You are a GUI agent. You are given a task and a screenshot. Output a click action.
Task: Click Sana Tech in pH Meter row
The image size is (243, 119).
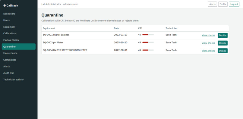point(171,42)
